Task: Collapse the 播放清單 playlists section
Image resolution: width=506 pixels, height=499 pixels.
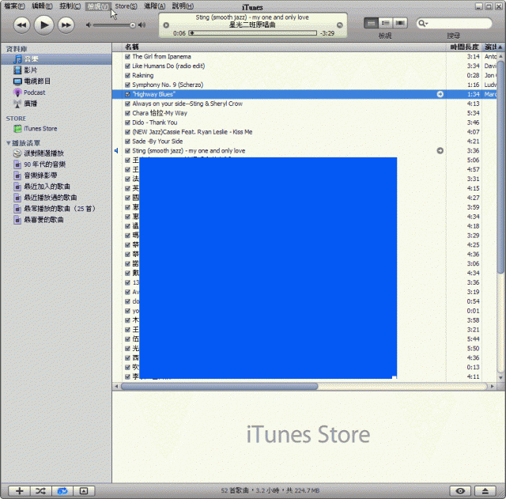Action: coord(9,142)
